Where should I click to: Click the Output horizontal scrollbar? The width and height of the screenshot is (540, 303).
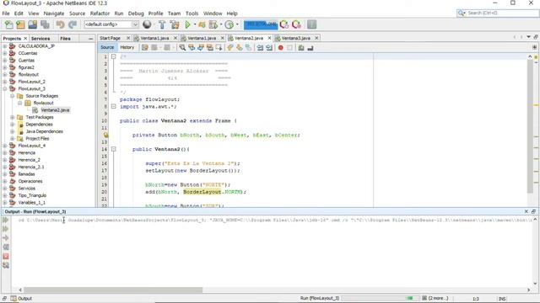click(113, 290)
